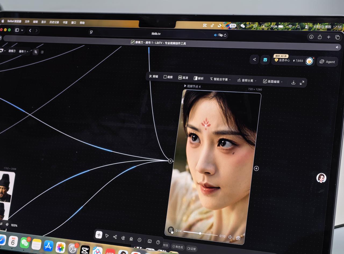
Task: Click the node-connection tool in bottom toolbar
Action: coord(115,237)
